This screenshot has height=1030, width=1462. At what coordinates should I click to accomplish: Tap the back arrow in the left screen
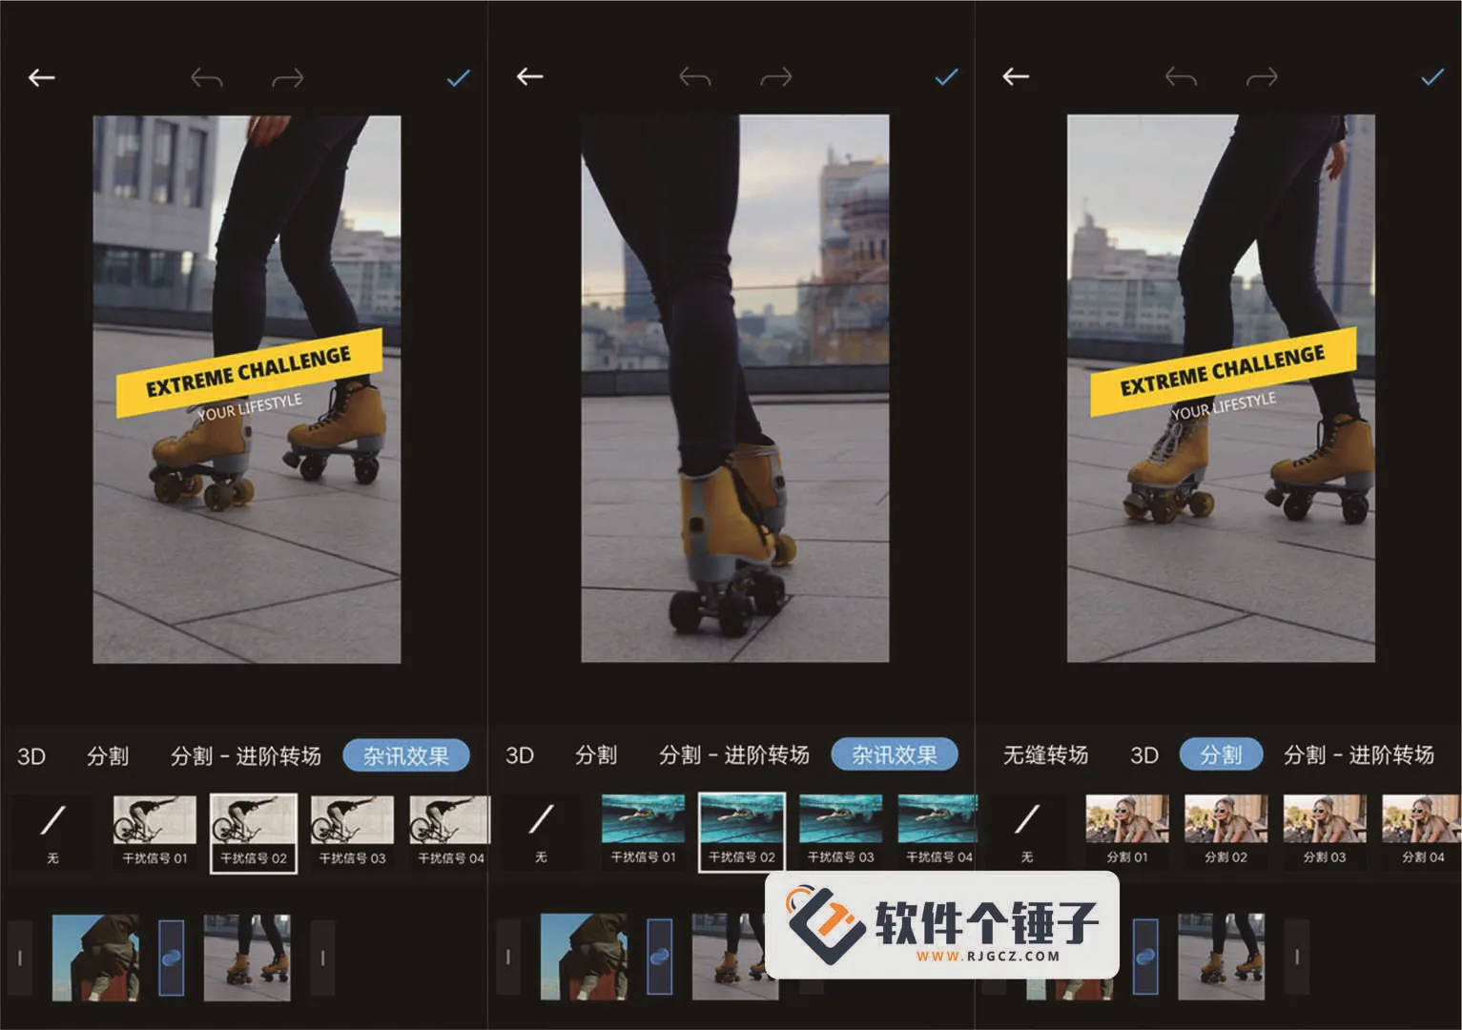[x=42, y=78]
